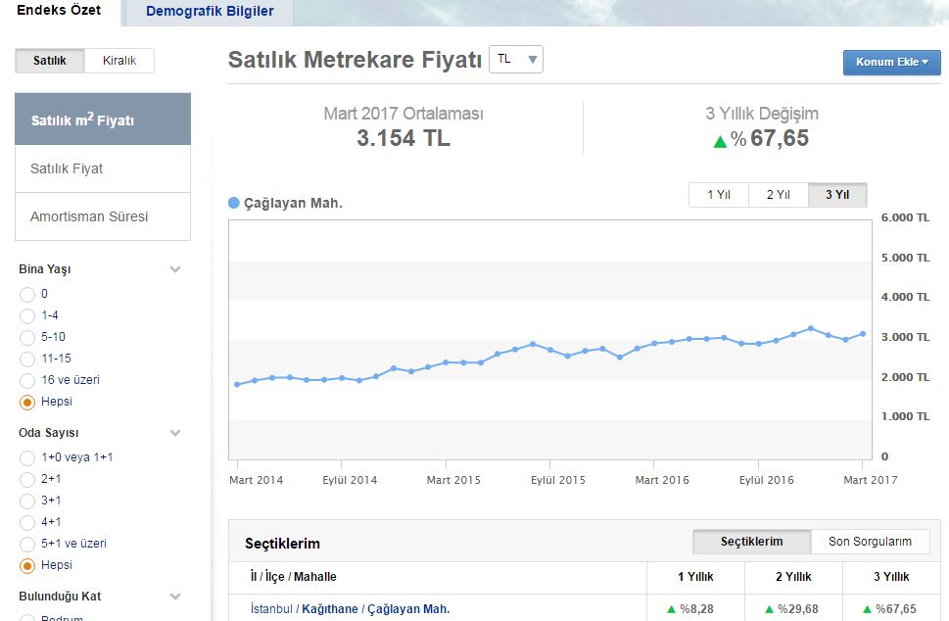Expand the Bulunduğu Kat section chevron
This screenshot has height=621, width=949.
click(x=175, y=597)
